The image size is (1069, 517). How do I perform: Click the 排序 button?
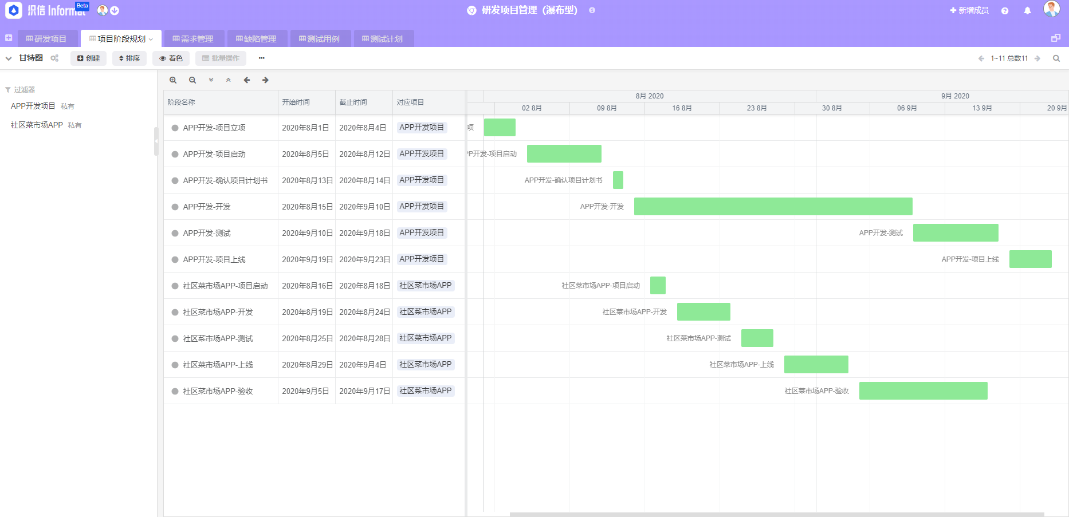point(129,58)
